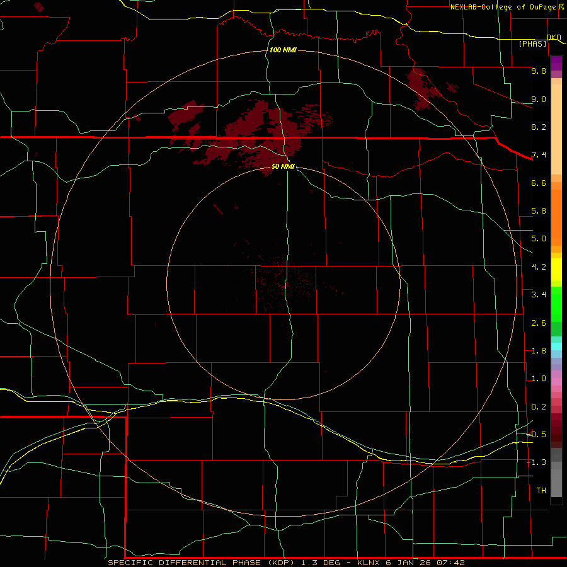567x567 pixels.
Task: Select the cyan legend color band
Action: (556, 346)
